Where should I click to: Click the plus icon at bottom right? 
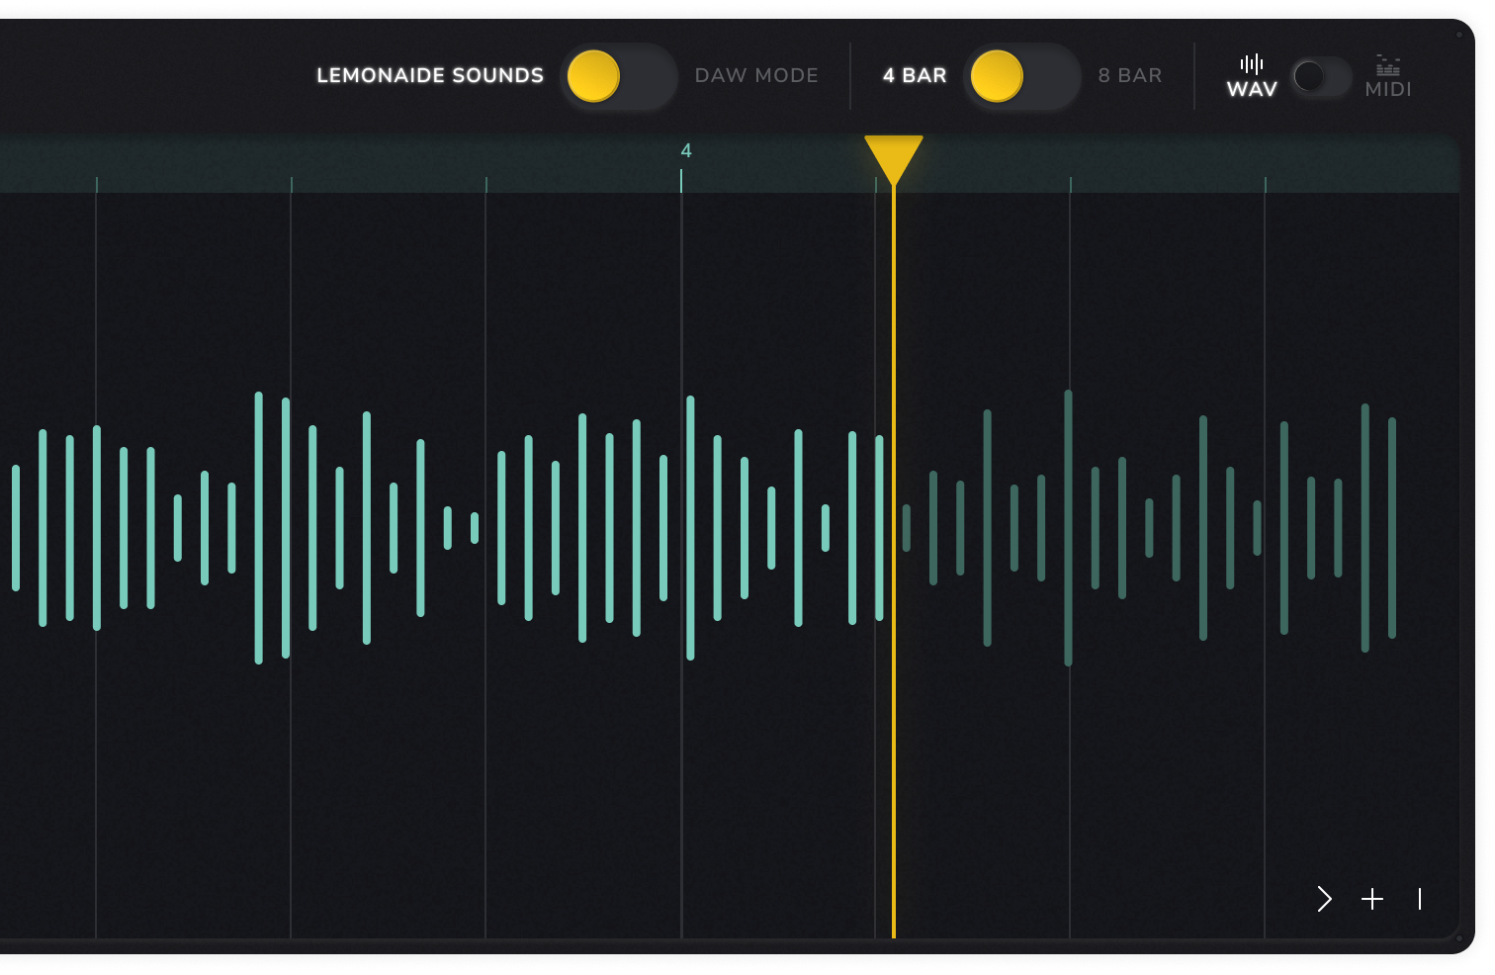click(x=1372, y=899)
